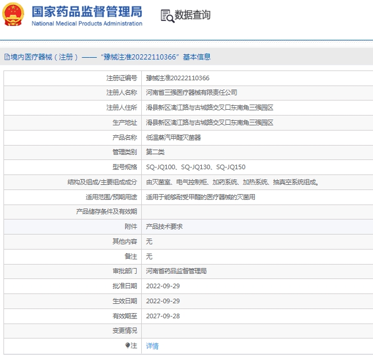373x357 pixels.
Task: Select the 结构及组成/主要组成成分 label
Action: coord(102,183)
